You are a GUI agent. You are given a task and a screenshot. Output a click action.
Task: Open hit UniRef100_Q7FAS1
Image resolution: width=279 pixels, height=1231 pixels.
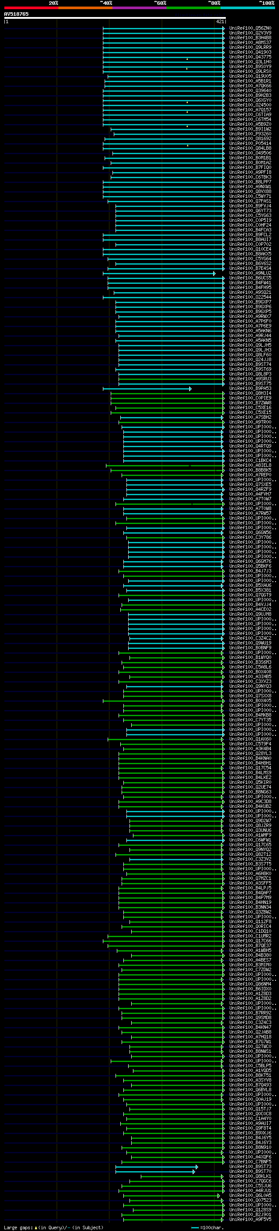click(250, 201)
